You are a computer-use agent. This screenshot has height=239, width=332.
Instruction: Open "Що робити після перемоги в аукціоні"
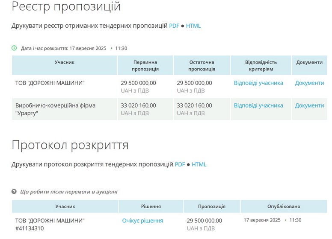point(68,192)
